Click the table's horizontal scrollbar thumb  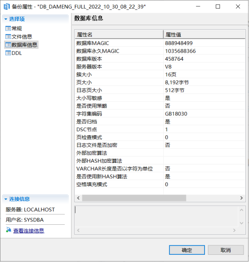point(134,198)
